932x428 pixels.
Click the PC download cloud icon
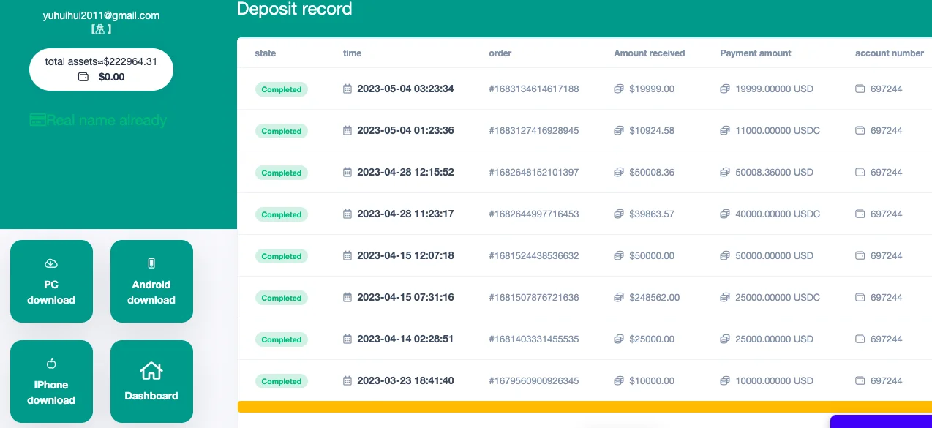coord(51,263)
